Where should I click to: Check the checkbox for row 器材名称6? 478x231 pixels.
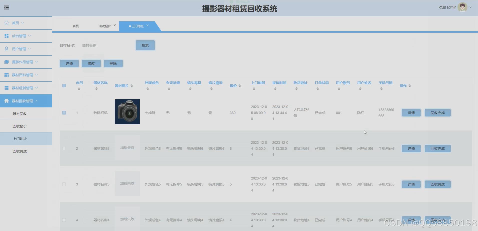[64, 148]
